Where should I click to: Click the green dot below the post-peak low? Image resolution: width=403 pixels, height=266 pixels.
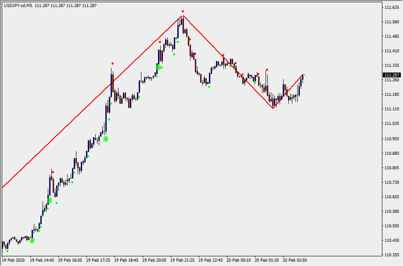coord(209,87)
